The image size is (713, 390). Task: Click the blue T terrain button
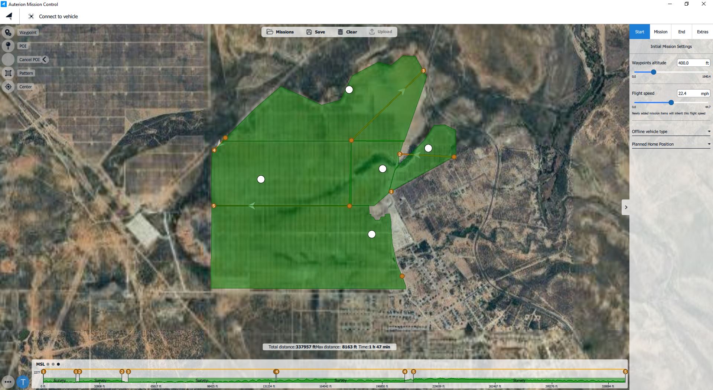(23, 381)
